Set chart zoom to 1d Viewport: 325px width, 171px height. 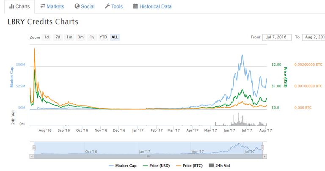pos(47,37)
